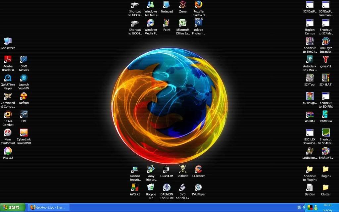Viewport: 339px width, 212px height.
Task: Expand hidden system tray icons arrow
Action: coord(305,207)
